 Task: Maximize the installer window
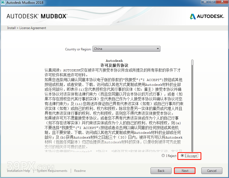pos(212,2)
